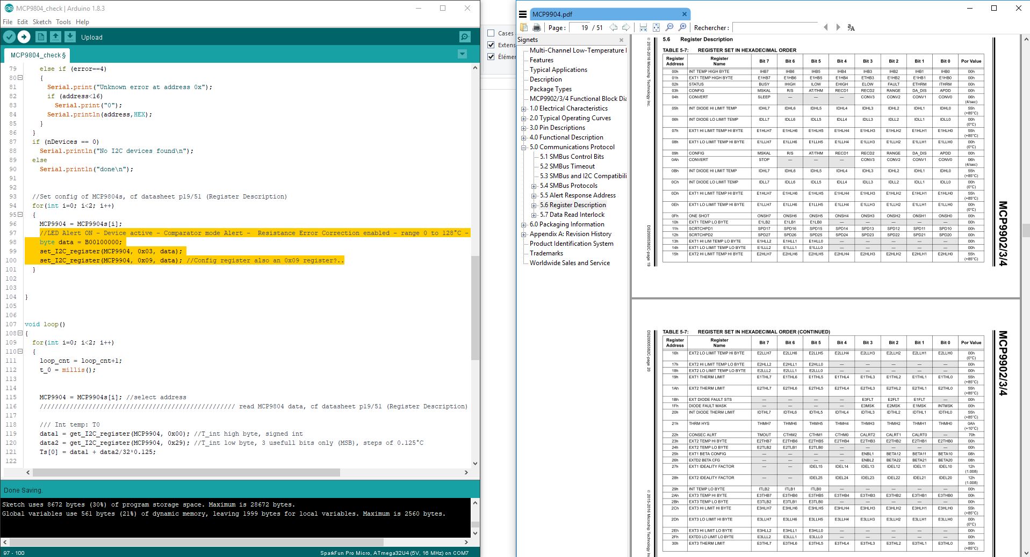Open a sketch with the up-arrow icon
1030x557 pixels.
[x=55, y=36]
